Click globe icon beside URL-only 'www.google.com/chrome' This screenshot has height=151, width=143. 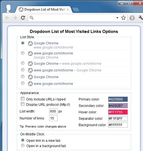[30, 84]
